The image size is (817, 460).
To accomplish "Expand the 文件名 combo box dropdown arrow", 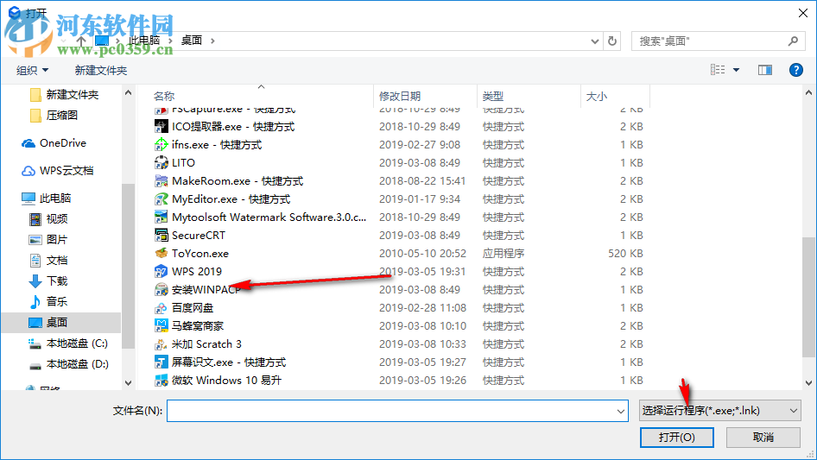I will pyautogui.click(x=621, y=411).
